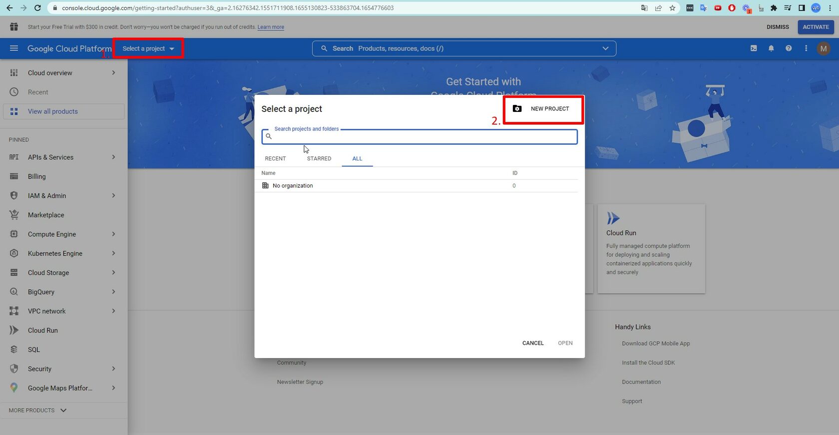
Task: Click the browser address bar URL
Action: click(x=228, y=8)
